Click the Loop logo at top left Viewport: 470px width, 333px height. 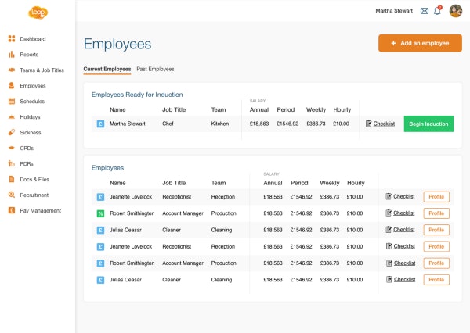coord(38,12)
